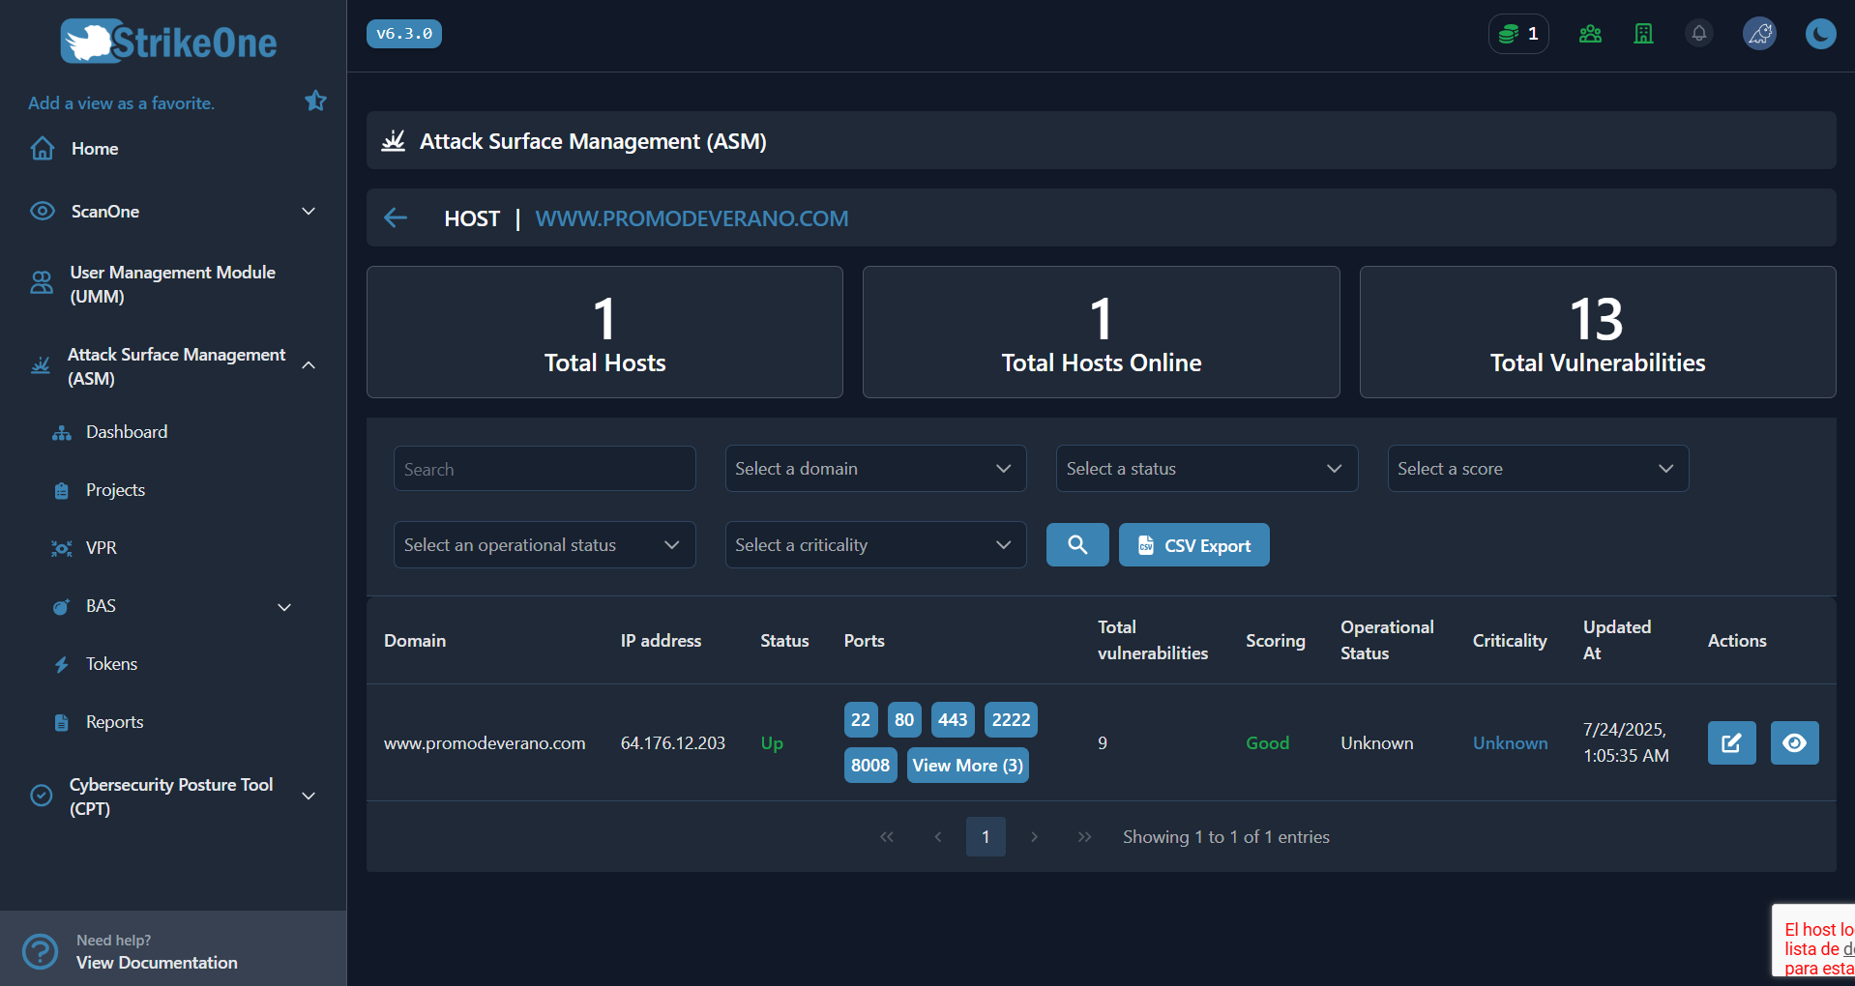The height and width of the screenshot is (986, 1855).
Task: Click the Unknown criticality link
Action: [x=1510, y=743]
